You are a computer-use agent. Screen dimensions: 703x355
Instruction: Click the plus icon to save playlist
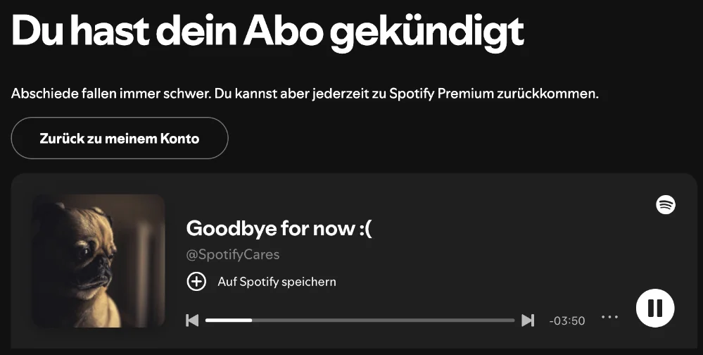pos(196,282)
